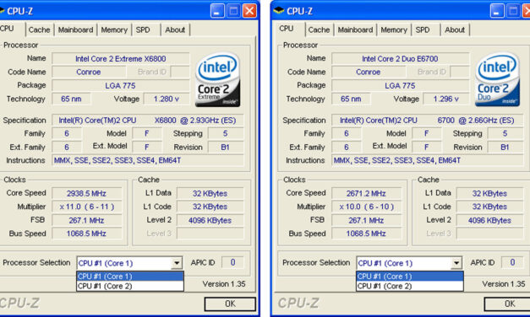This screenshot has width=530, height=317.
Task: Click Technology 65 nm in X6800 window
Action: coord(71,99)
